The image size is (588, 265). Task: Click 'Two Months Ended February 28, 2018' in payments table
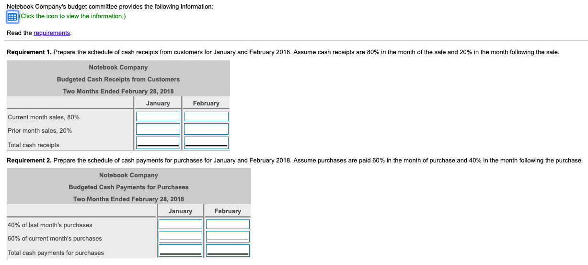(x=128, y=199)
